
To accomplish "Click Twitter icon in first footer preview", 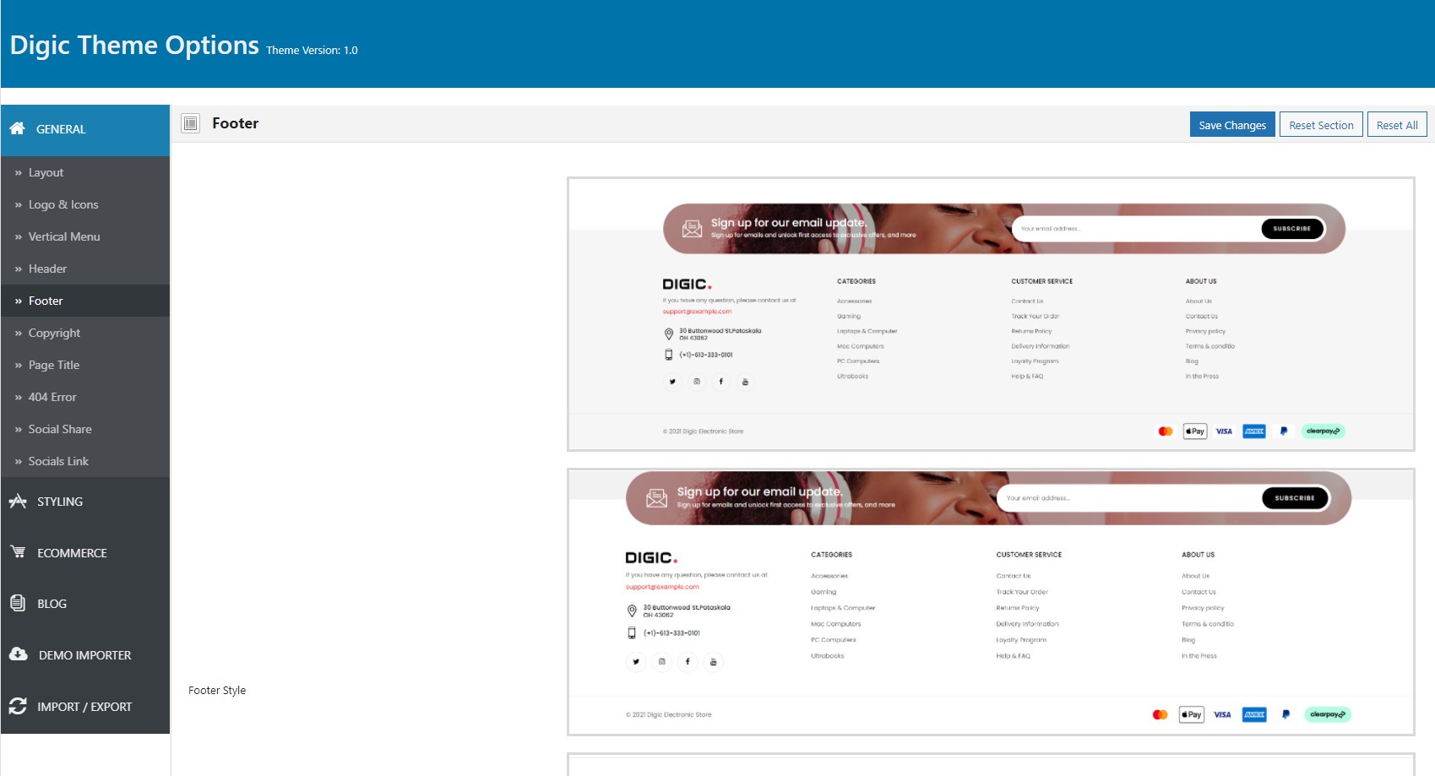I will pyautogui.click(x=672, y=382).
